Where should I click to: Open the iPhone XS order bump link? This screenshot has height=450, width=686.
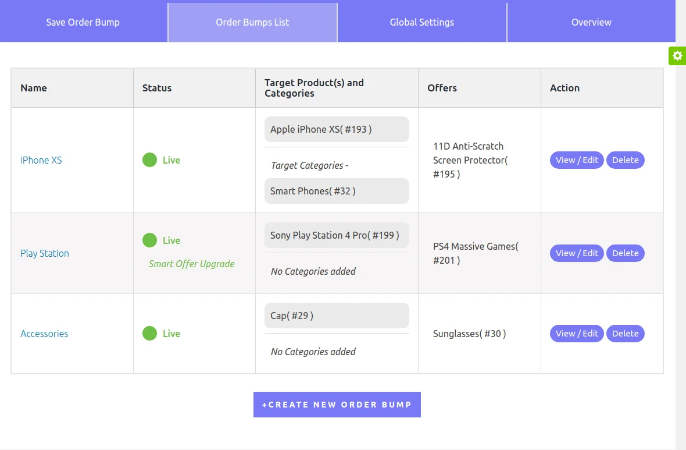coord(41,160)
